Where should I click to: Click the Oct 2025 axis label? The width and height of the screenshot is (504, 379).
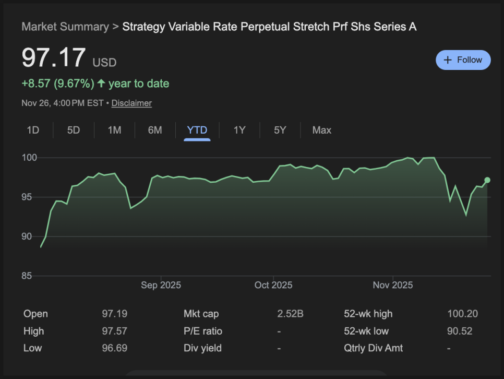(273, 285)
